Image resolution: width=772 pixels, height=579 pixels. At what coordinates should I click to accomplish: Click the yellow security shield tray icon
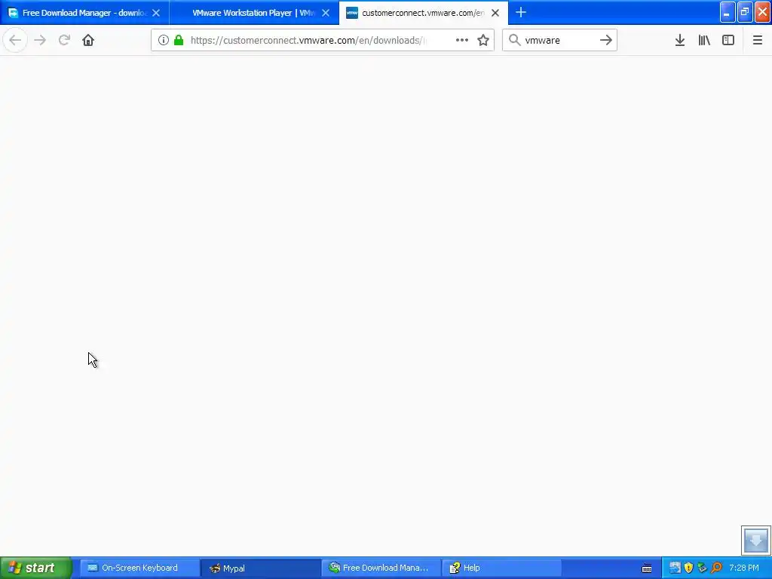689,568
